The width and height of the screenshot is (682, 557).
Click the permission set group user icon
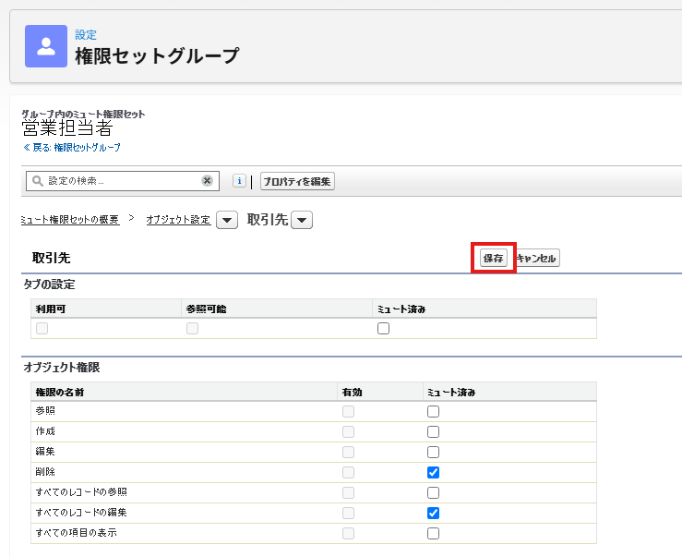pos(46,46)
